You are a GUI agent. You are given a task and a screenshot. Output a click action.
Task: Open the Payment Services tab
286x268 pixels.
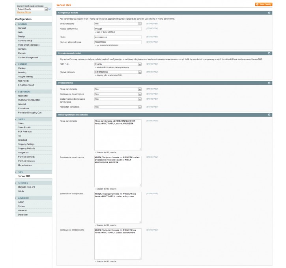tap(34, 161)
